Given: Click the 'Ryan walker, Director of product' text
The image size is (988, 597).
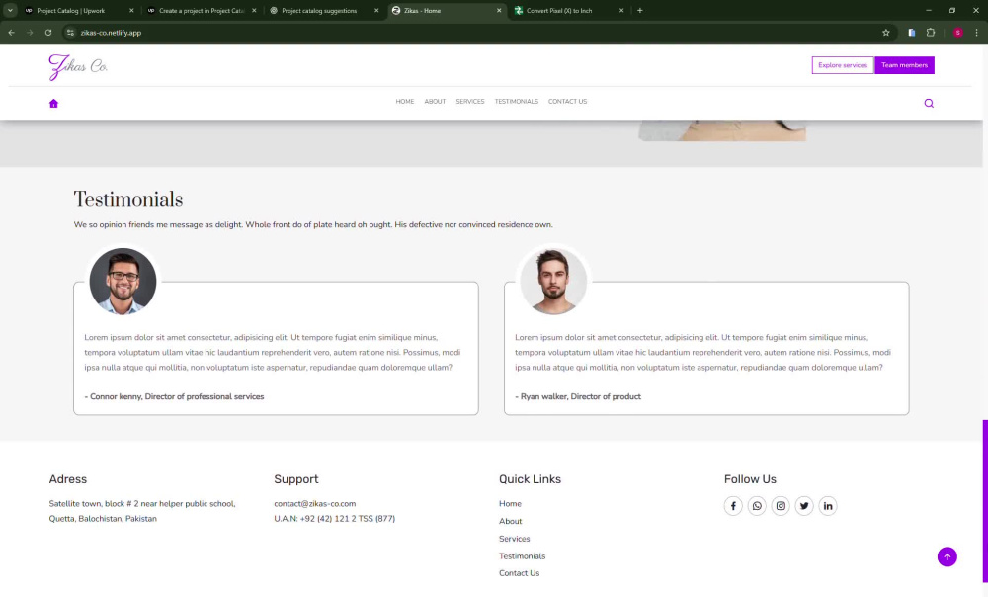Looking at the screenshot, I should (x=580, y=396).
